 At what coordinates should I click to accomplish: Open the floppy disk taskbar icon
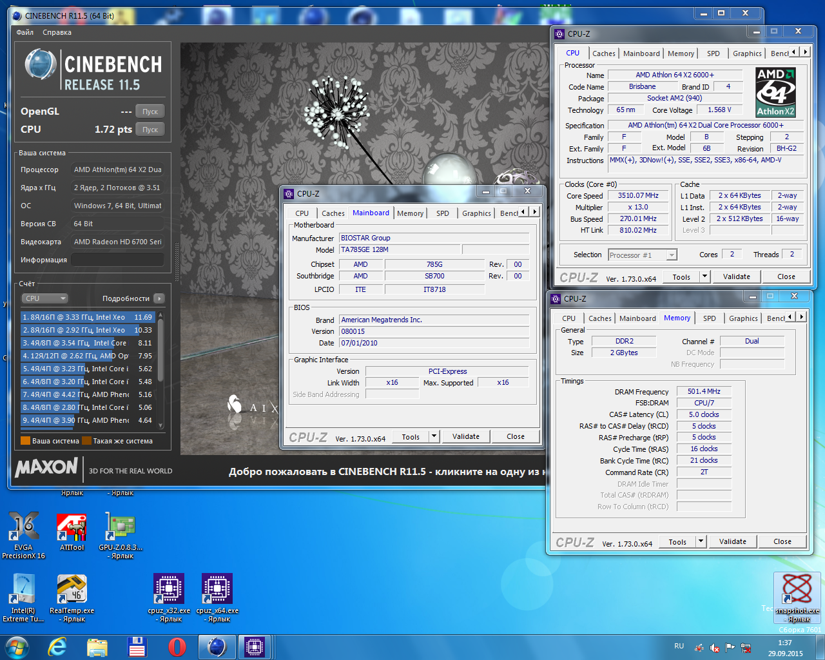pos(137,647)
